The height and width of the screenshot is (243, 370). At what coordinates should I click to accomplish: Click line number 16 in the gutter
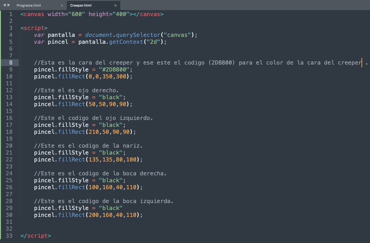(9, 118)
